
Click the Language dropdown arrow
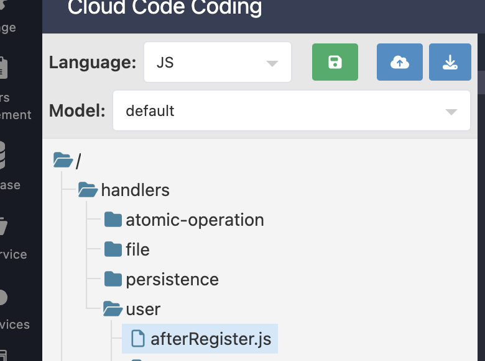click(272, 63)
